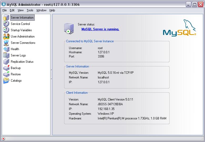The height and width of the screenshot is (142, 205).
Task: Click the Startup Variables icon
Action: coord(6,30)
